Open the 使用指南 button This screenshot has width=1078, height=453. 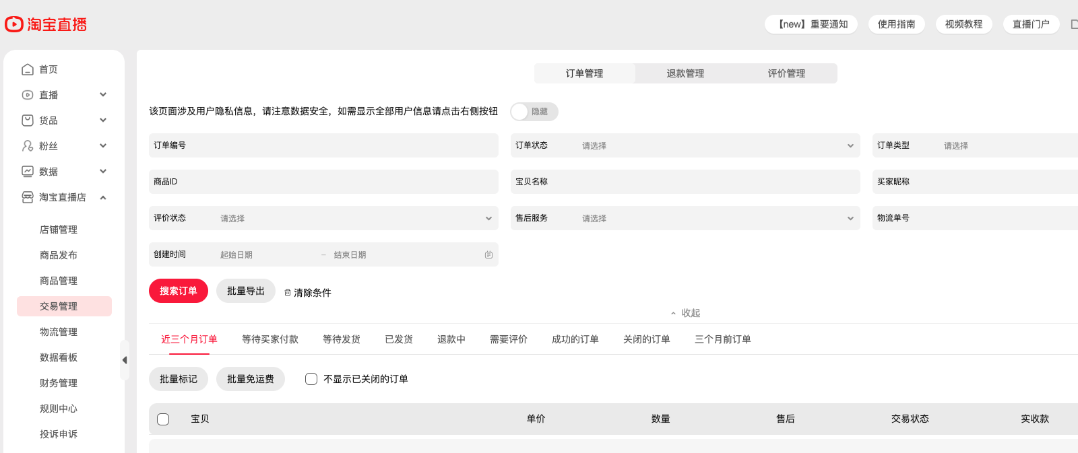(897, 24)
